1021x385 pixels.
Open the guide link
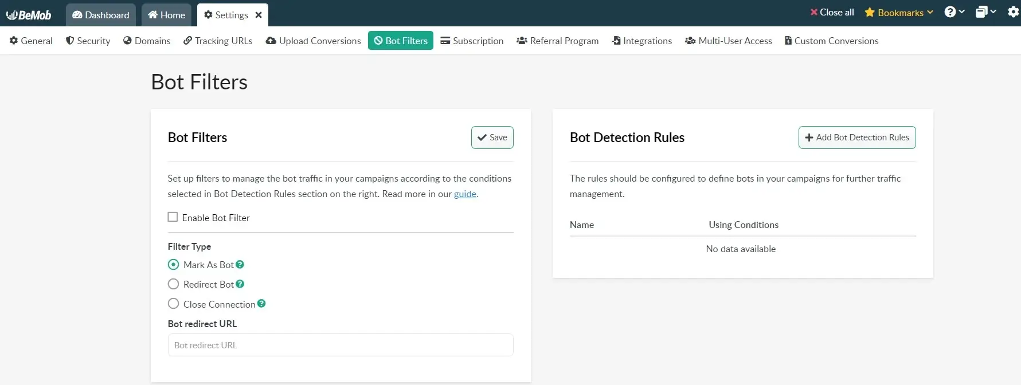465,194
